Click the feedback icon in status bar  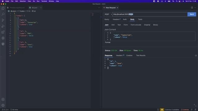[x=192, y=110]
